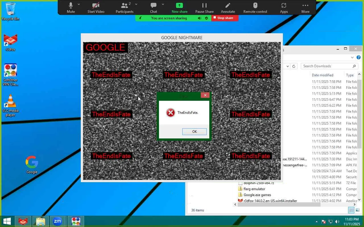
Task: Sort by the Date modified column
Action: coord(322,75)
